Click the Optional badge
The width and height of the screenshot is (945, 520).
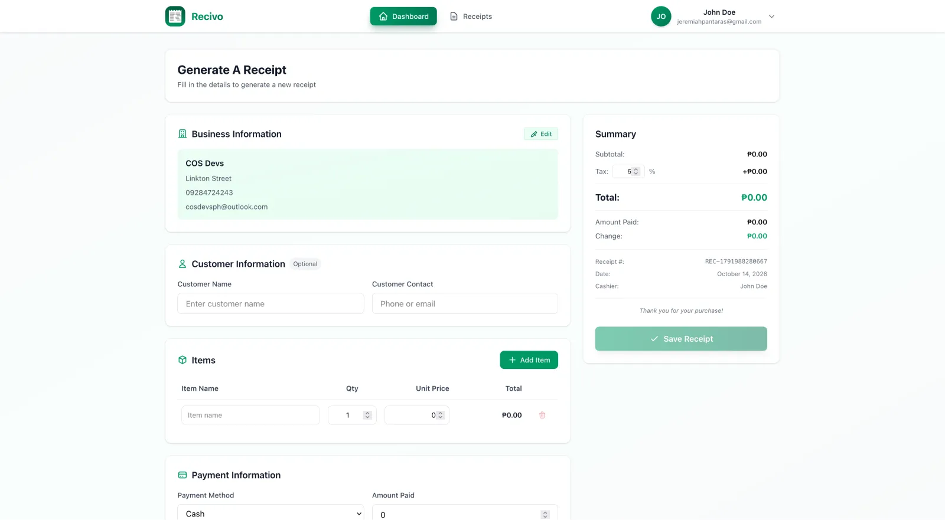[305, 264]
